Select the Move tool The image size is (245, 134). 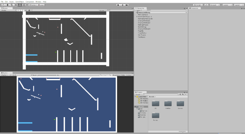pos(7,5)
